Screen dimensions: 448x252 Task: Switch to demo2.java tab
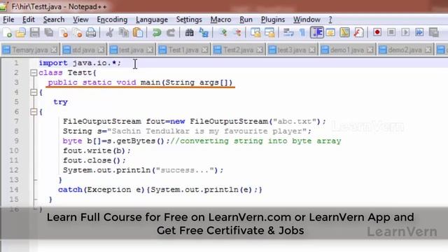click(405, 50)
